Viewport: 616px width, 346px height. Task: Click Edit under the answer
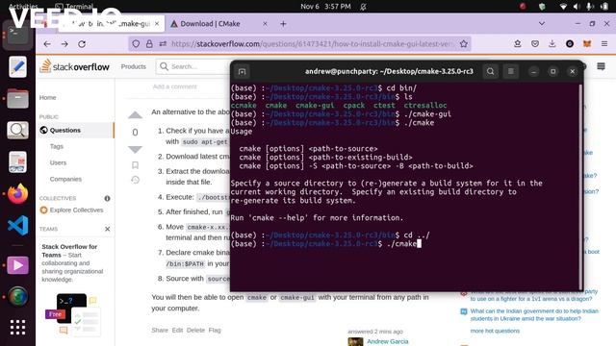(x=177, y=330)
